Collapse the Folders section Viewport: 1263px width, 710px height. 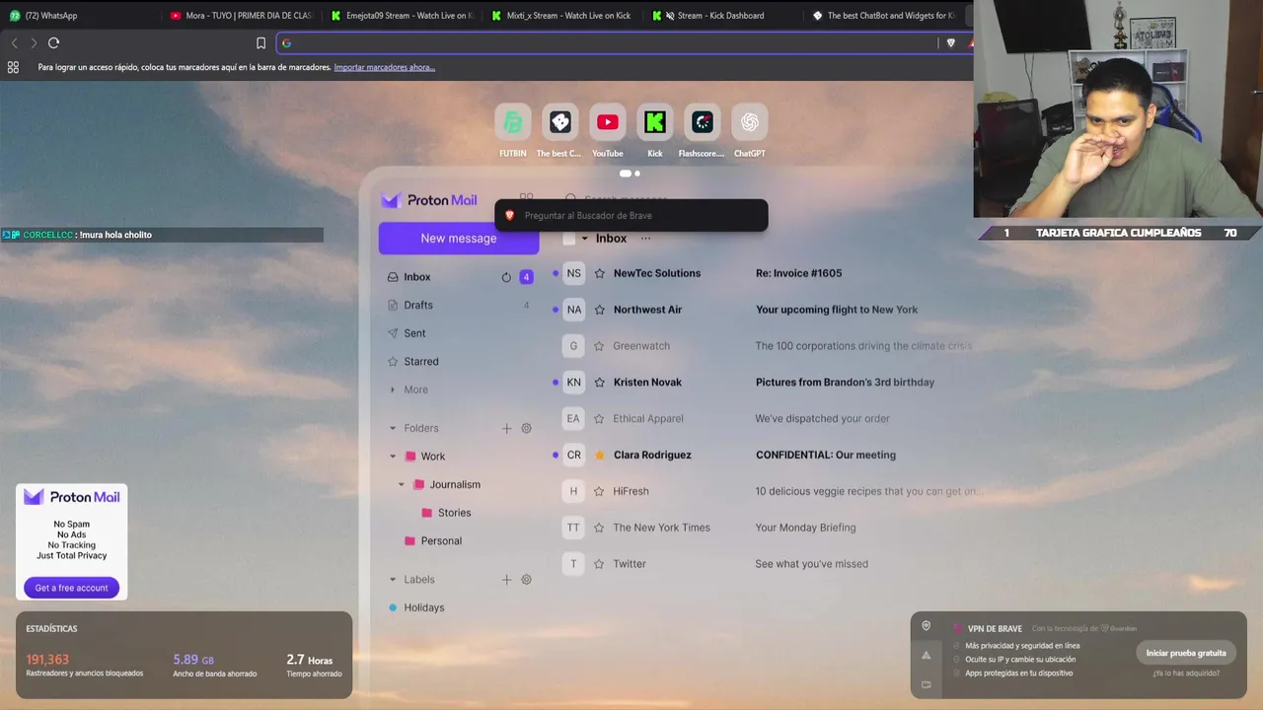(x=393, y=428)
